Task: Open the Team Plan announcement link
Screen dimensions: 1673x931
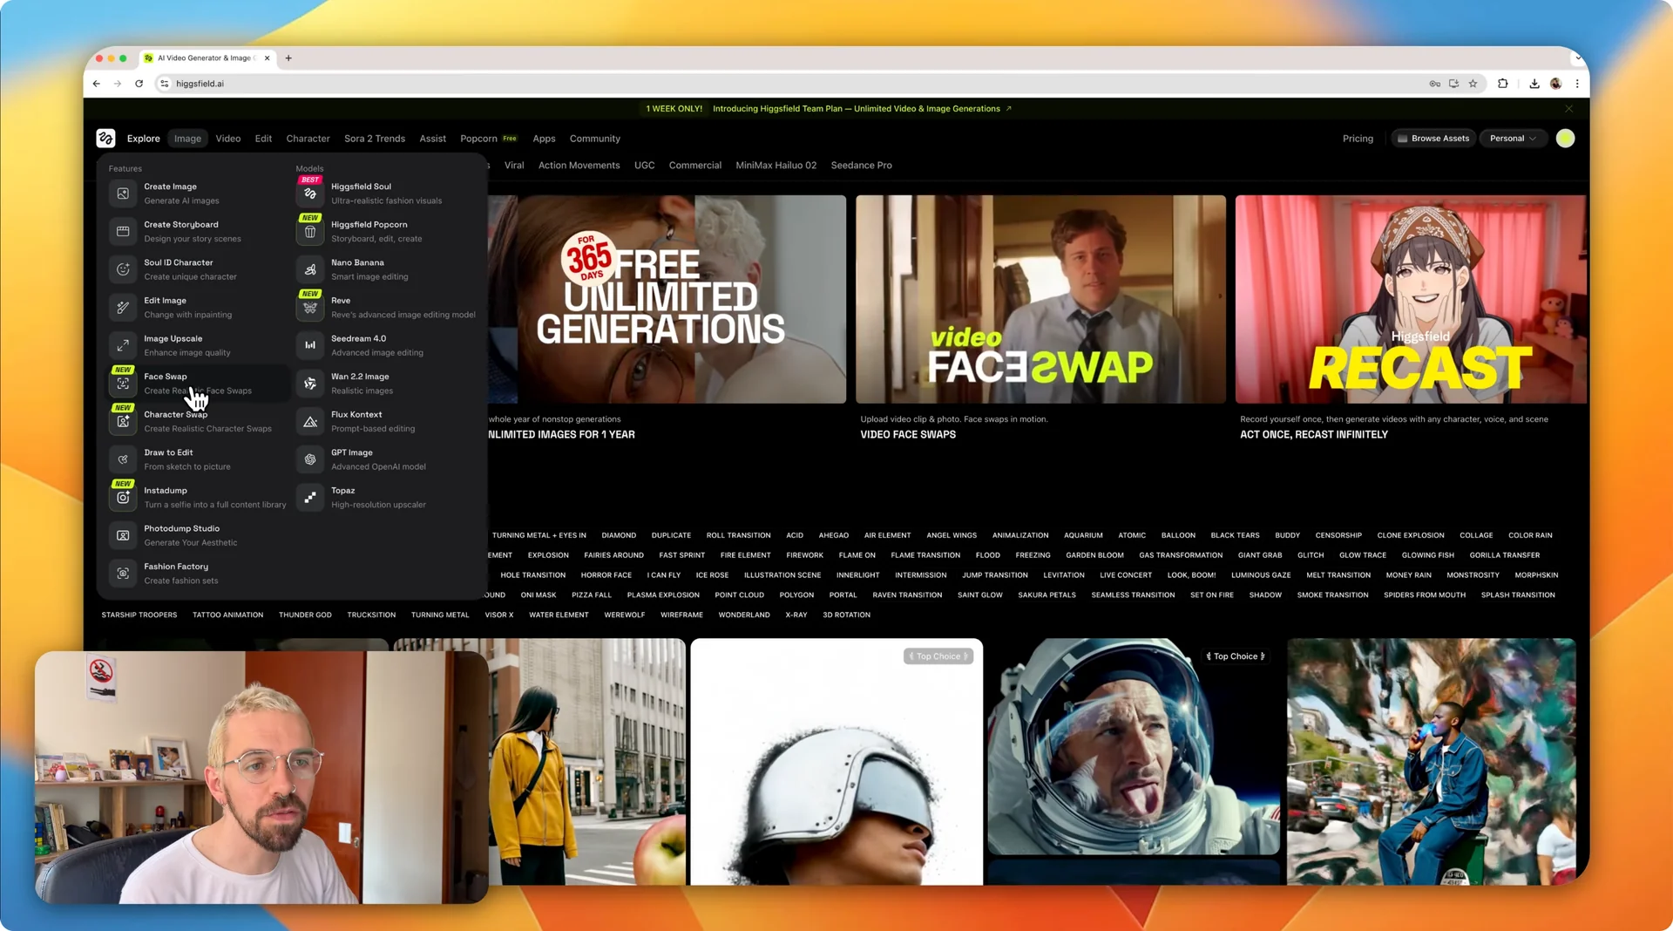Action: point(862,109)
